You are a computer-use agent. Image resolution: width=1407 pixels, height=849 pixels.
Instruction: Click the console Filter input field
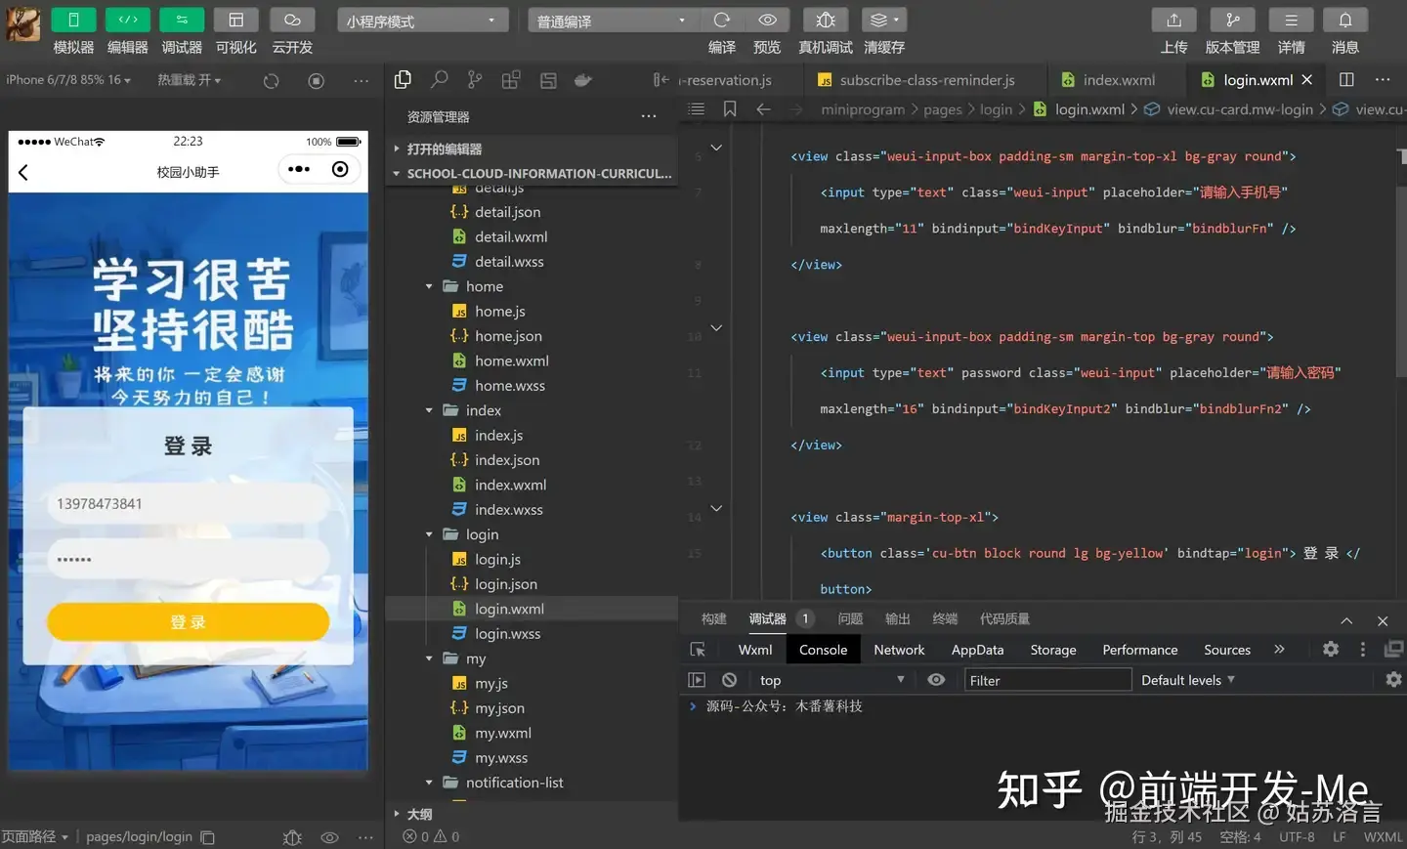point(1047,680)
